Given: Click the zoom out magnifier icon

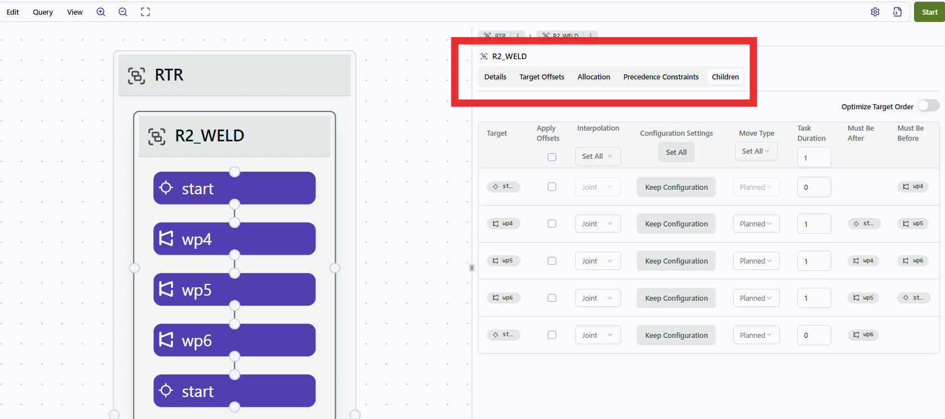Looking at the screenshot, I should click(123, 12).
